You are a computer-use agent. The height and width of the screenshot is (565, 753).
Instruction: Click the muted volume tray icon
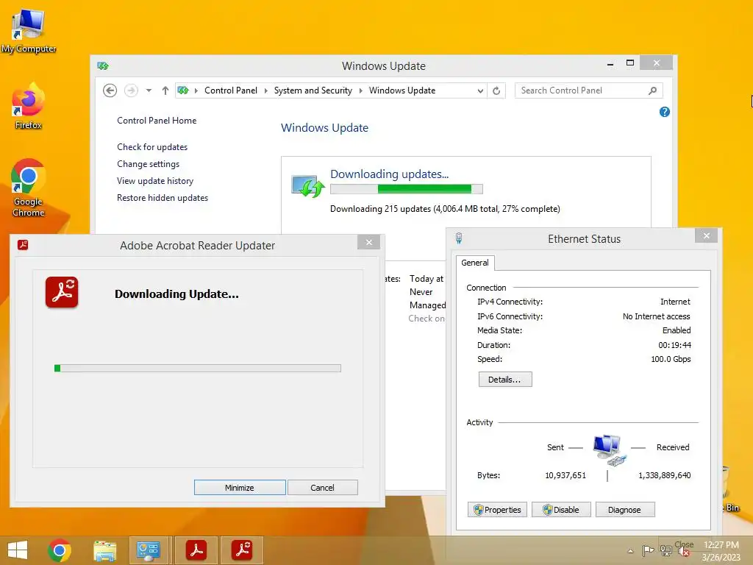685,550
